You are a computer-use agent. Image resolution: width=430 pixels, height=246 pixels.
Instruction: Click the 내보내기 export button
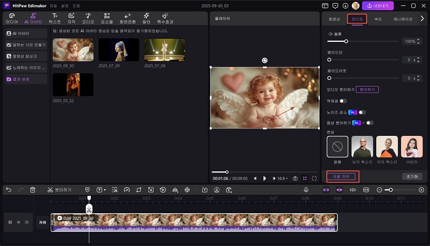[x=378, y=6]
